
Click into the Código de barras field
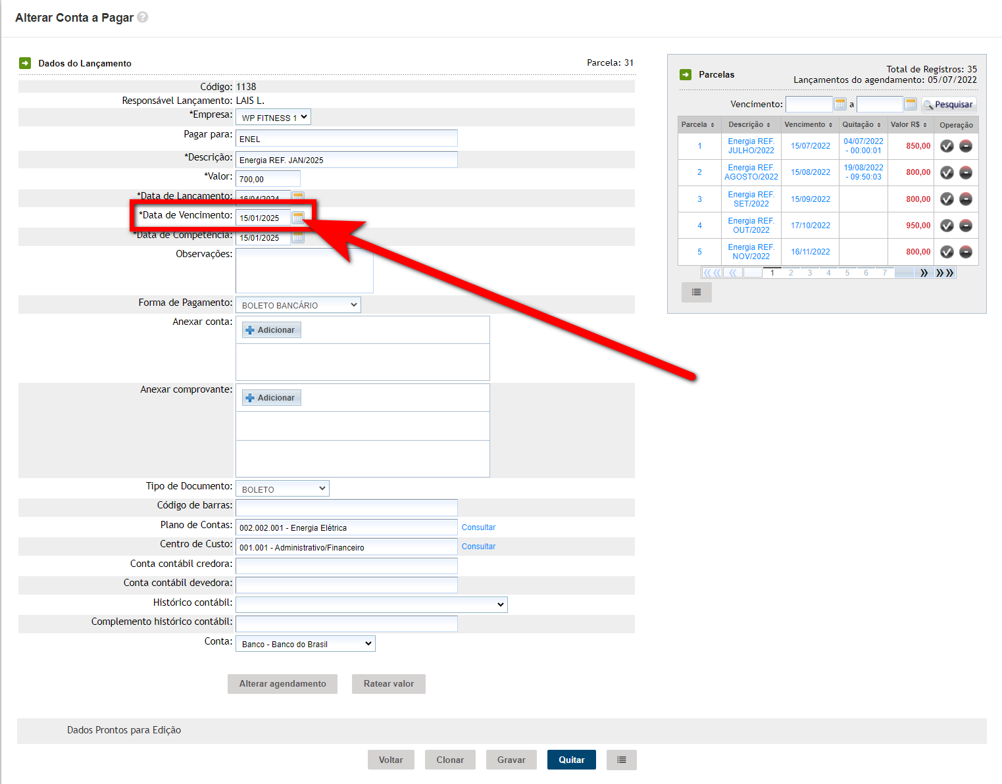(x=346, y=508)
